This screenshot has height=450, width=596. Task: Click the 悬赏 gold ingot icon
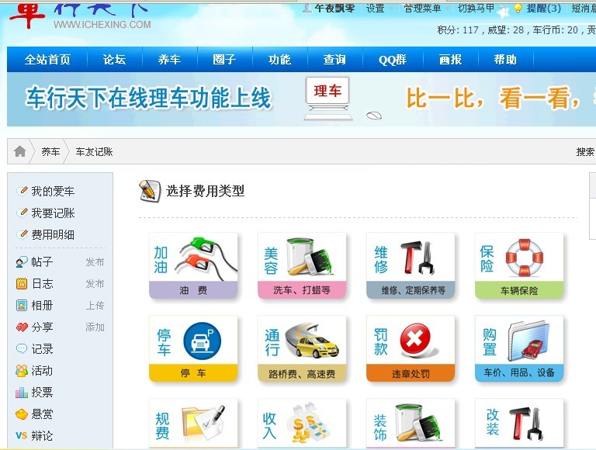(x=22, y=414)
